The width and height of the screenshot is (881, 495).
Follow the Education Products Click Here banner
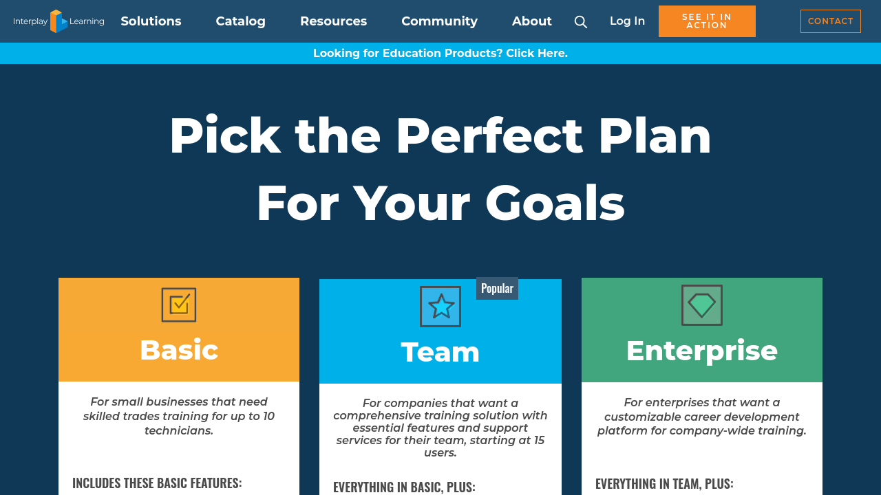click(440, 54)
